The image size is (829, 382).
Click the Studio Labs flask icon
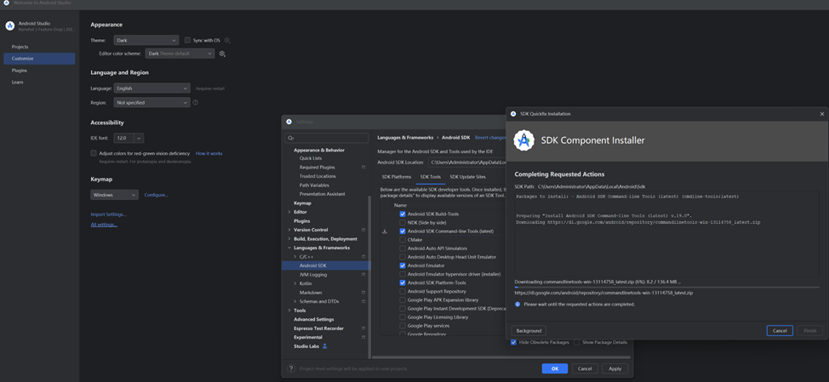[324, 346]
